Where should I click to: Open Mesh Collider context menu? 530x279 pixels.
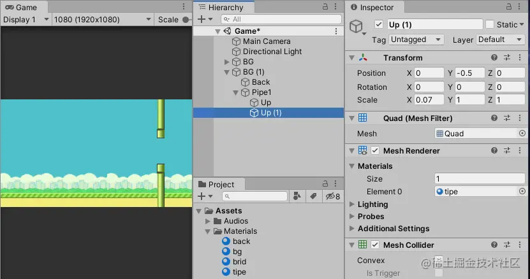point(520,245)
